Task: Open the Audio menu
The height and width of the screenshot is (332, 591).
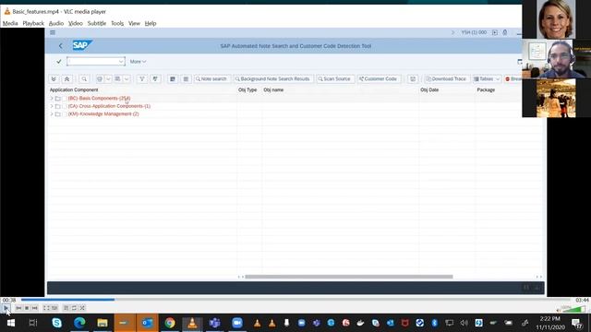Action: coord(56,23)
